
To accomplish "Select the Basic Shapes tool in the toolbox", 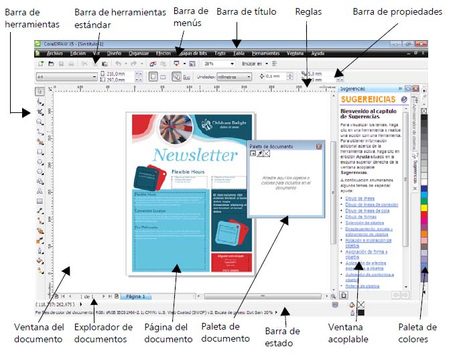I will click(40, 181).
